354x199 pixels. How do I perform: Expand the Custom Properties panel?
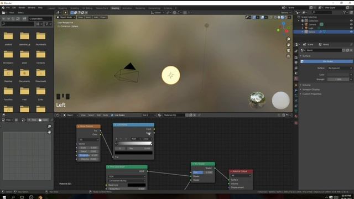(312, 94)
